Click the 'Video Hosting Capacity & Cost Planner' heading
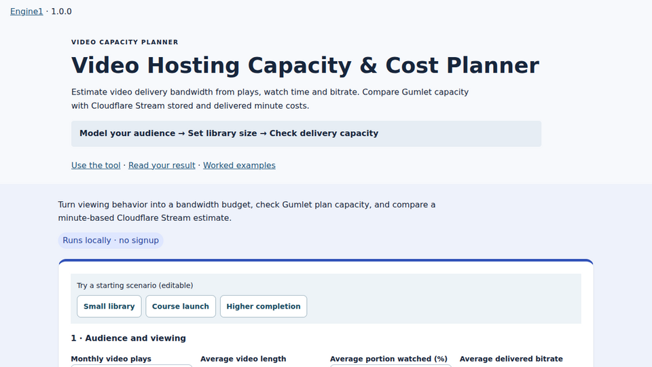 [x=305, y=65]
